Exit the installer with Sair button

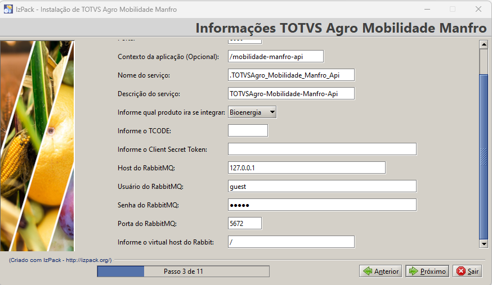[x=467, y=271]
